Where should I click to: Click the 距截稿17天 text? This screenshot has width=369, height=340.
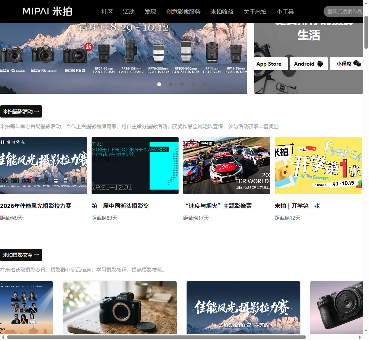pyautogui.click(x=196, y=218)
